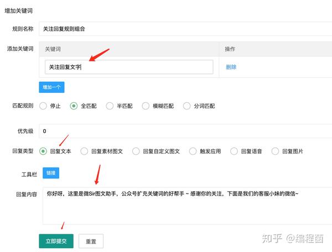Choose the 模糊匹配 radio option

click(146, 106)
